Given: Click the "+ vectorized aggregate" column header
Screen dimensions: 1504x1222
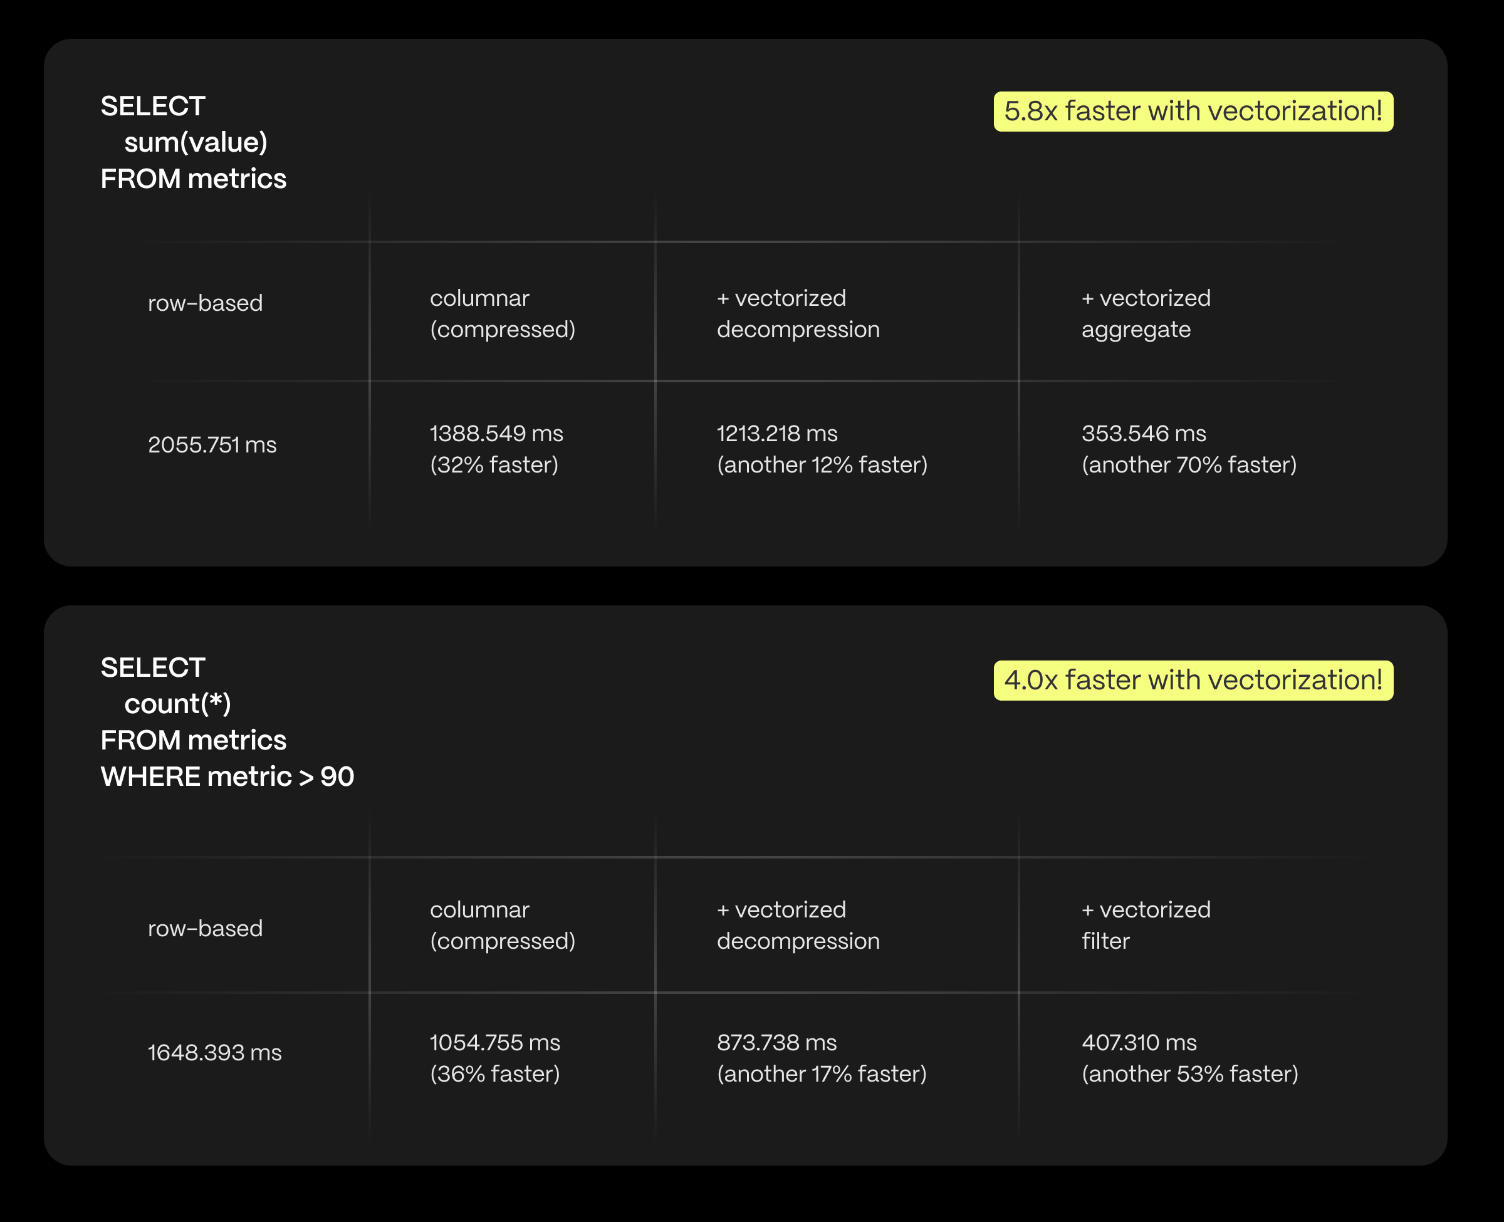Looking at the screenshot, I should pos(1146,313).
